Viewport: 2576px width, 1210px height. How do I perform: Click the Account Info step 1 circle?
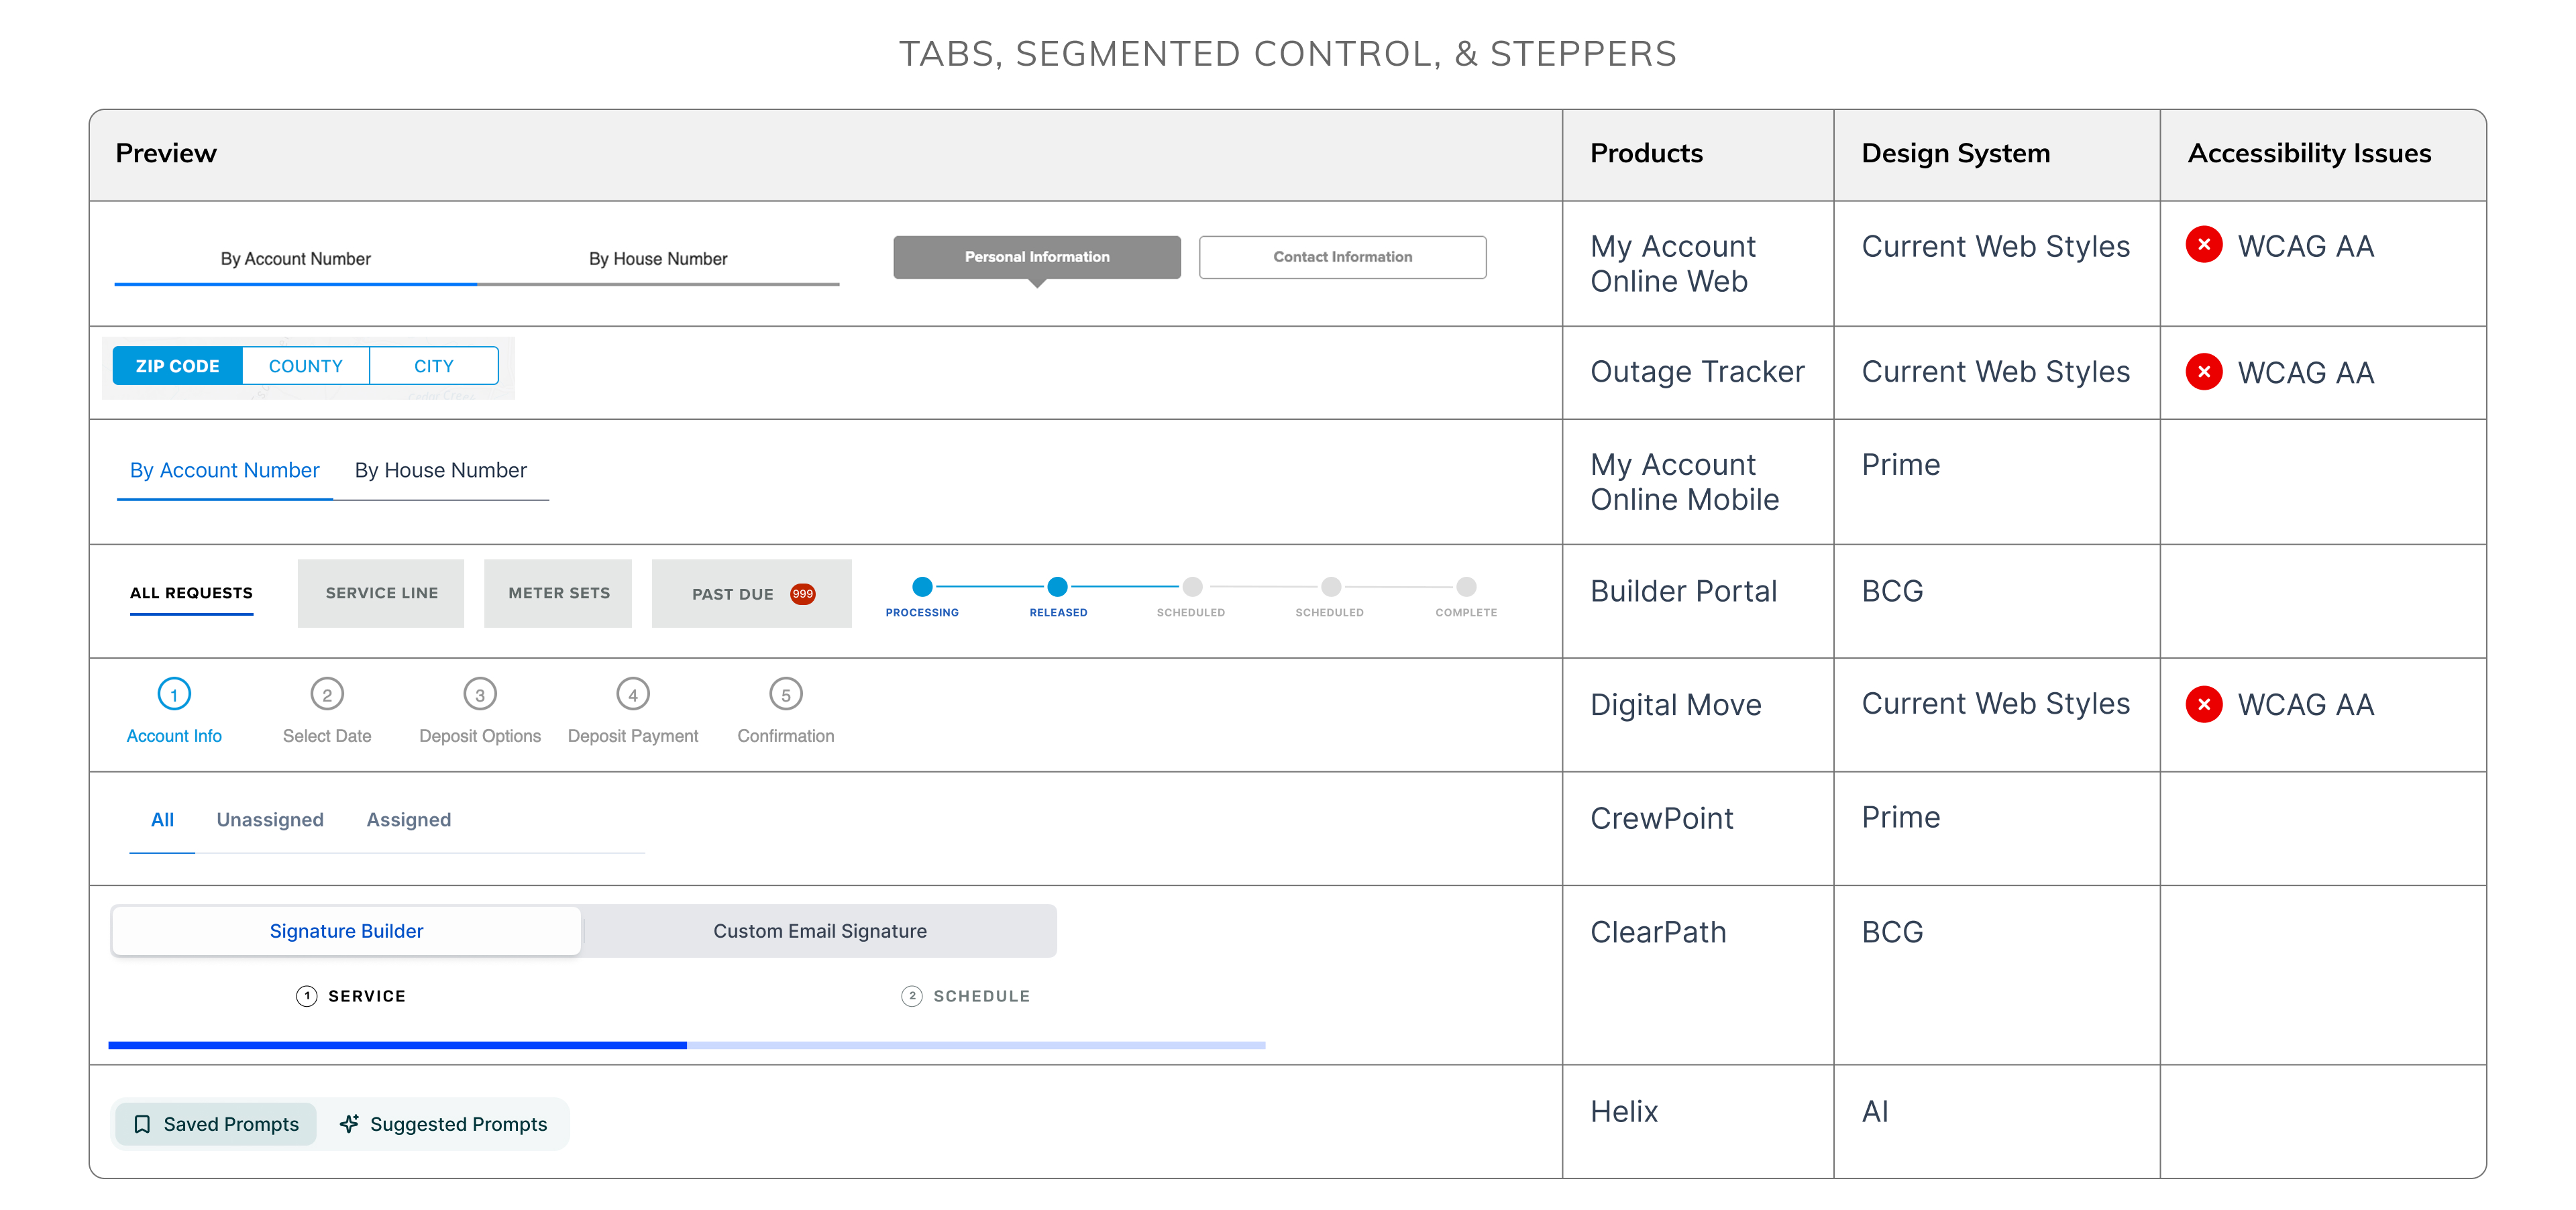point(174,694)
